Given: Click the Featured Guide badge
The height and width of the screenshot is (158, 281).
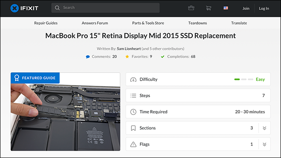Looking at the screenshot, I should point(35,78).
